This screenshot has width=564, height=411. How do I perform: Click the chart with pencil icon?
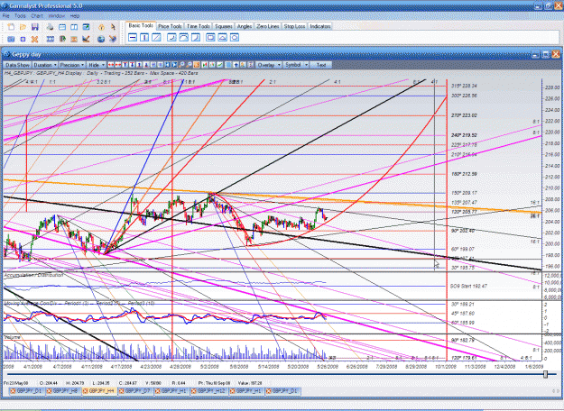tap(86, 39)
